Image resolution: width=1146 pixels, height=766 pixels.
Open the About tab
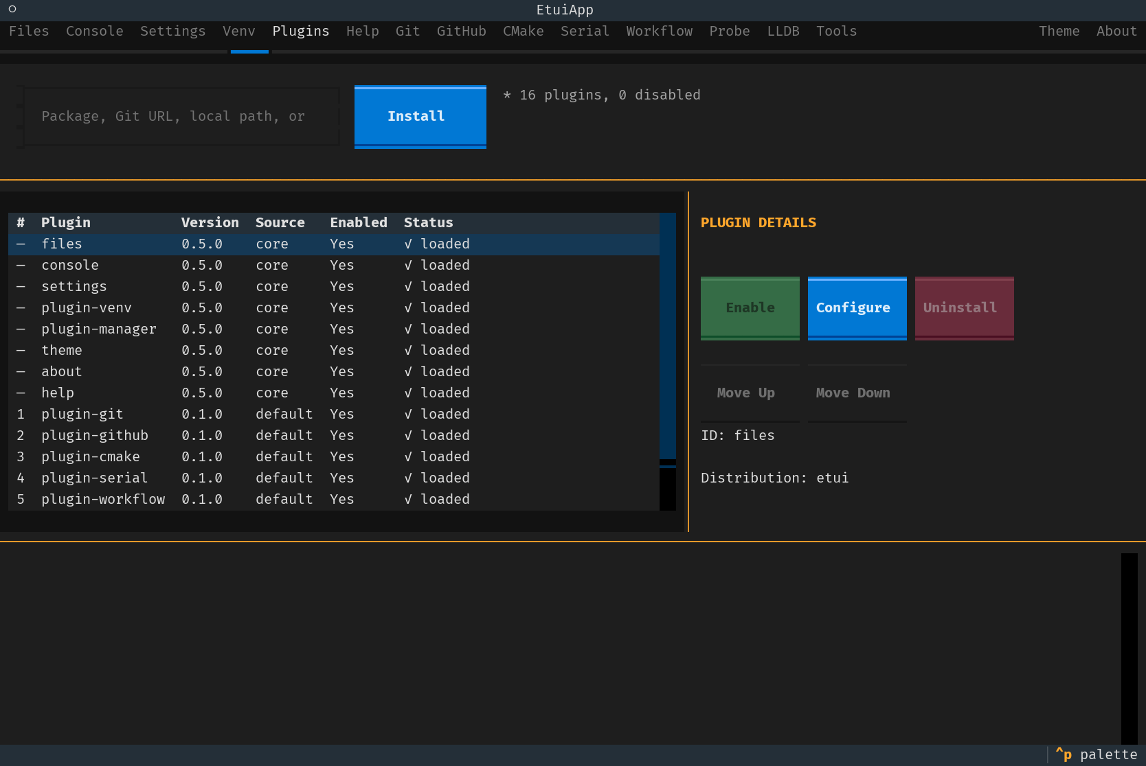click(1117, 31)
